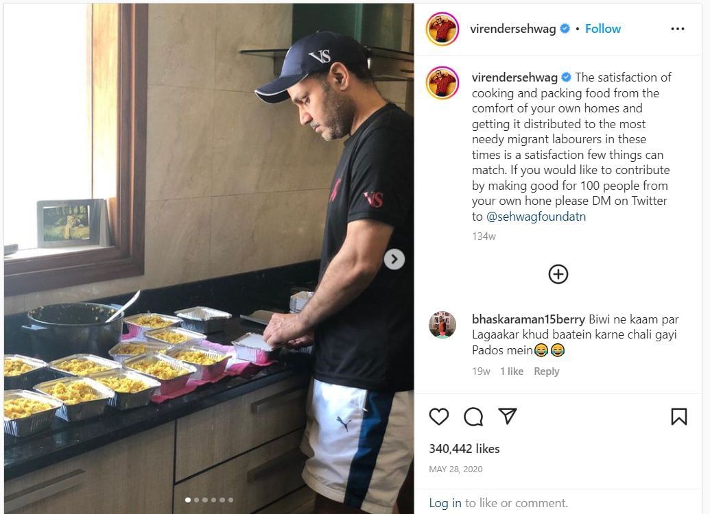Advance to next photo with carousel arrow
The height and width of the screenshot is (514, 710).
[x=394, y=259]
